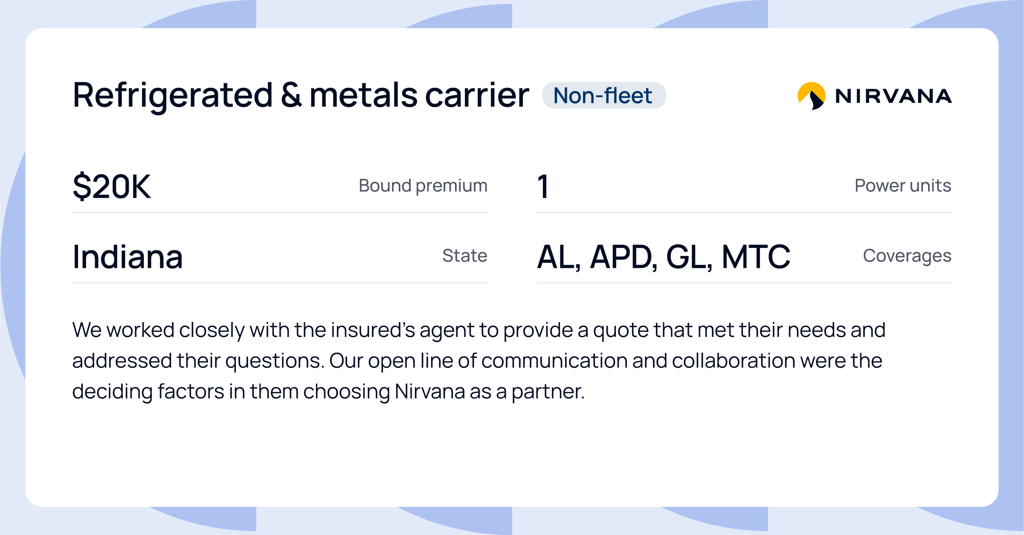1024x535 pixels.
Task: Click the ampersand in the card title
Action: (291, 96)
